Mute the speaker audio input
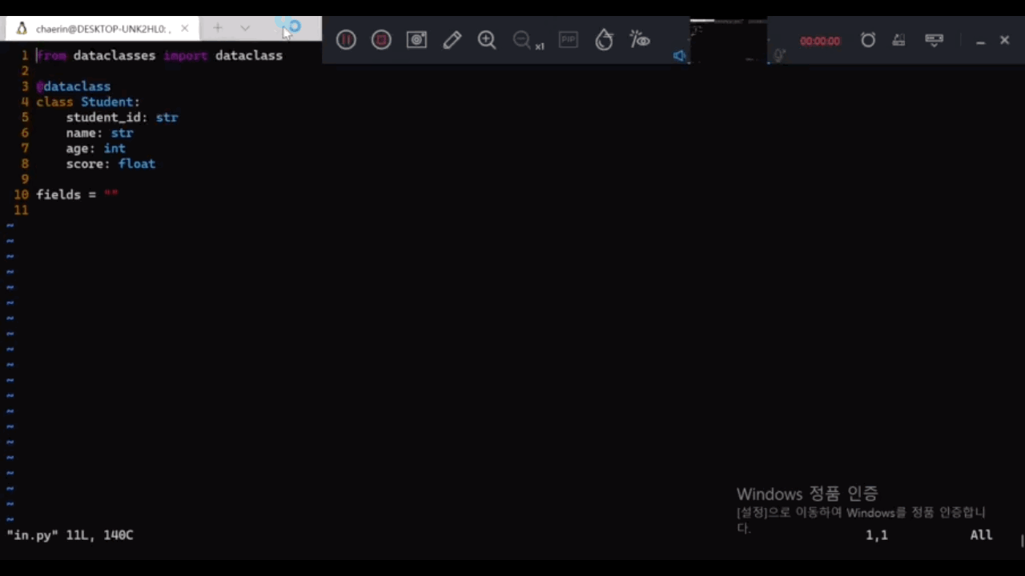Screen dimensions: 1025x576 [x=679, y=55]
